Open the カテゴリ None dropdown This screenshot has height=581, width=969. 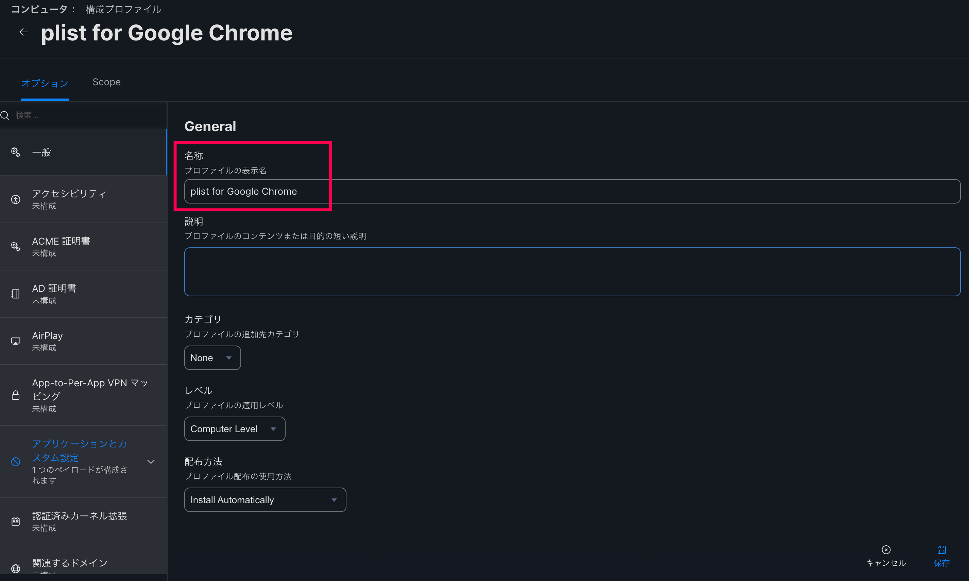pos(212,357)
